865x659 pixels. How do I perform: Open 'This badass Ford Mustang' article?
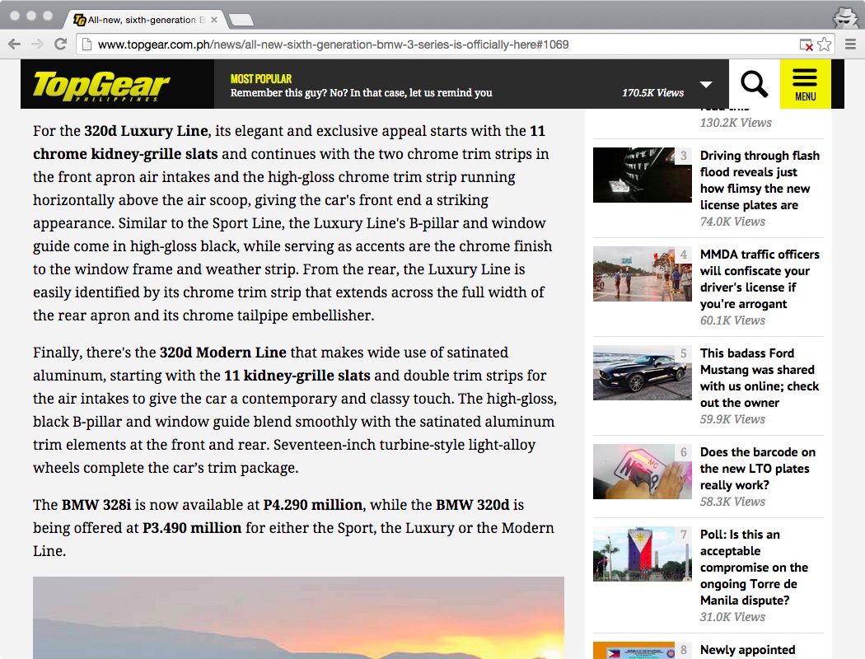click(760, 378)
